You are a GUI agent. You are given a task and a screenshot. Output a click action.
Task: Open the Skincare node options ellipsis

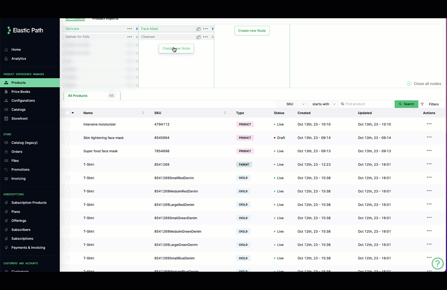point(130,29)
